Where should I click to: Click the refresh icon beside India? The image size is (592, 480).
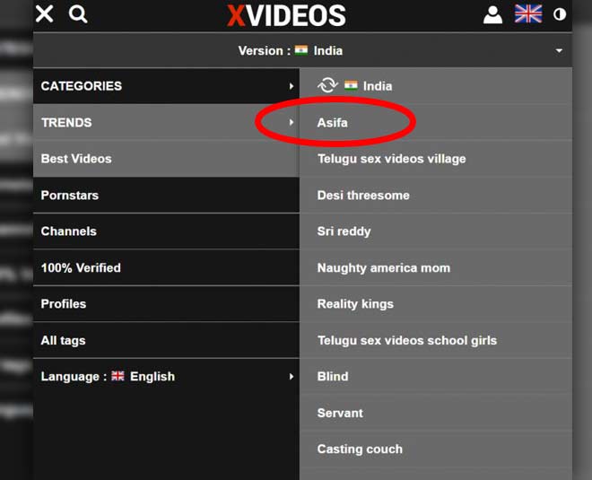click(x=327, y=85)
